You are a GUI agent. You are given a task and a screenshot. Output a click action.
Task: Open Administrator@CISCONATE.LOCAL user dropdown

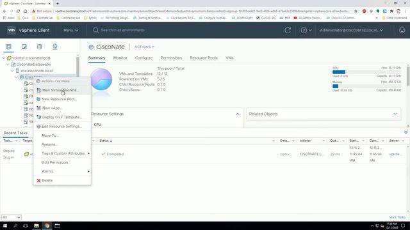pos(352,30)
